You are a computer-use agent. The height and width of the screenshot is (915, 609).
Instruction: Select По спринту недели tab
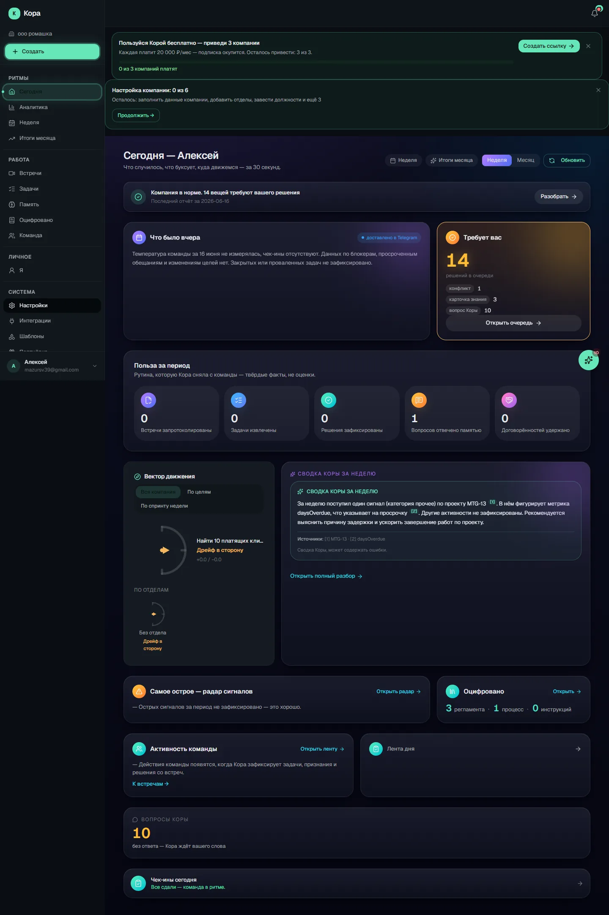(165, 506)
